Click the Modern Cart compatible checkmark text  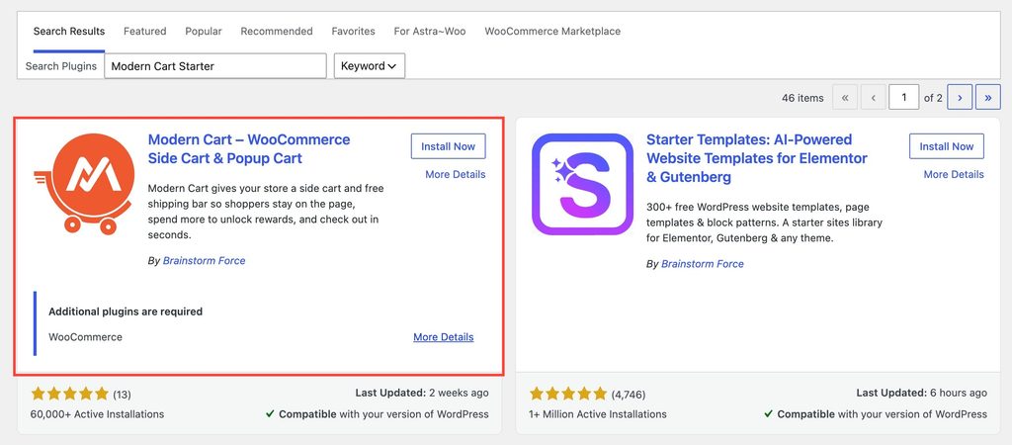point(377,414)
